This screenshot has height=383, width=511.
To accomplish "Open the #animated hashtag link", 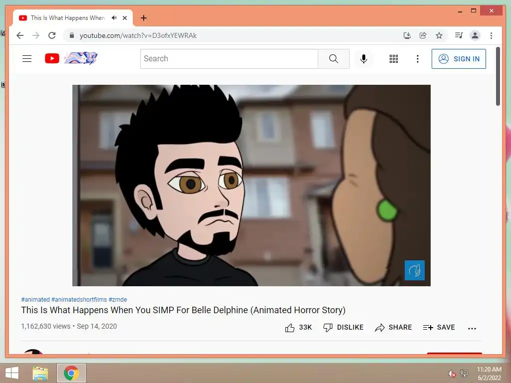I will point(35,300).
